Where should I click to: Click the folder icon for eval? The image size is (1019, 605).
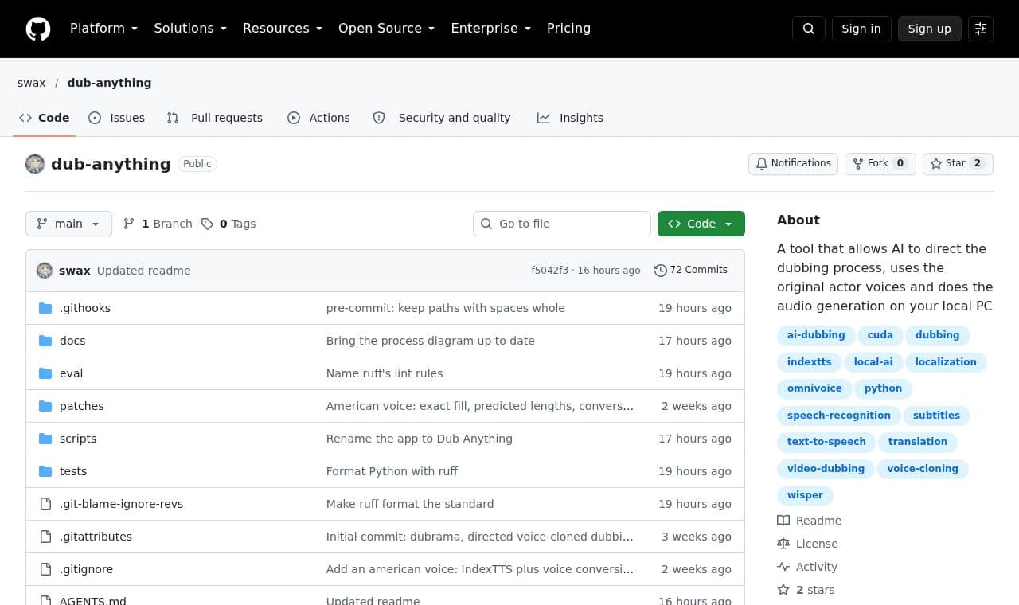coord(45,373)
